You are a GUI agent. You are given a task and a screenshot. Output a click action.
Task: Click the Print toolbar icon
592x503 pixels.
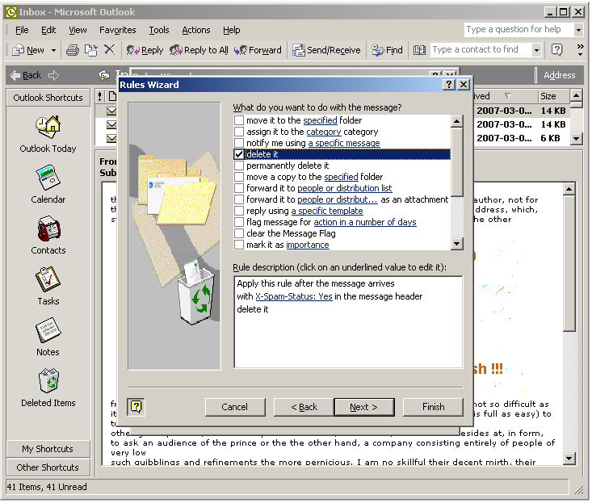(73, 50)
